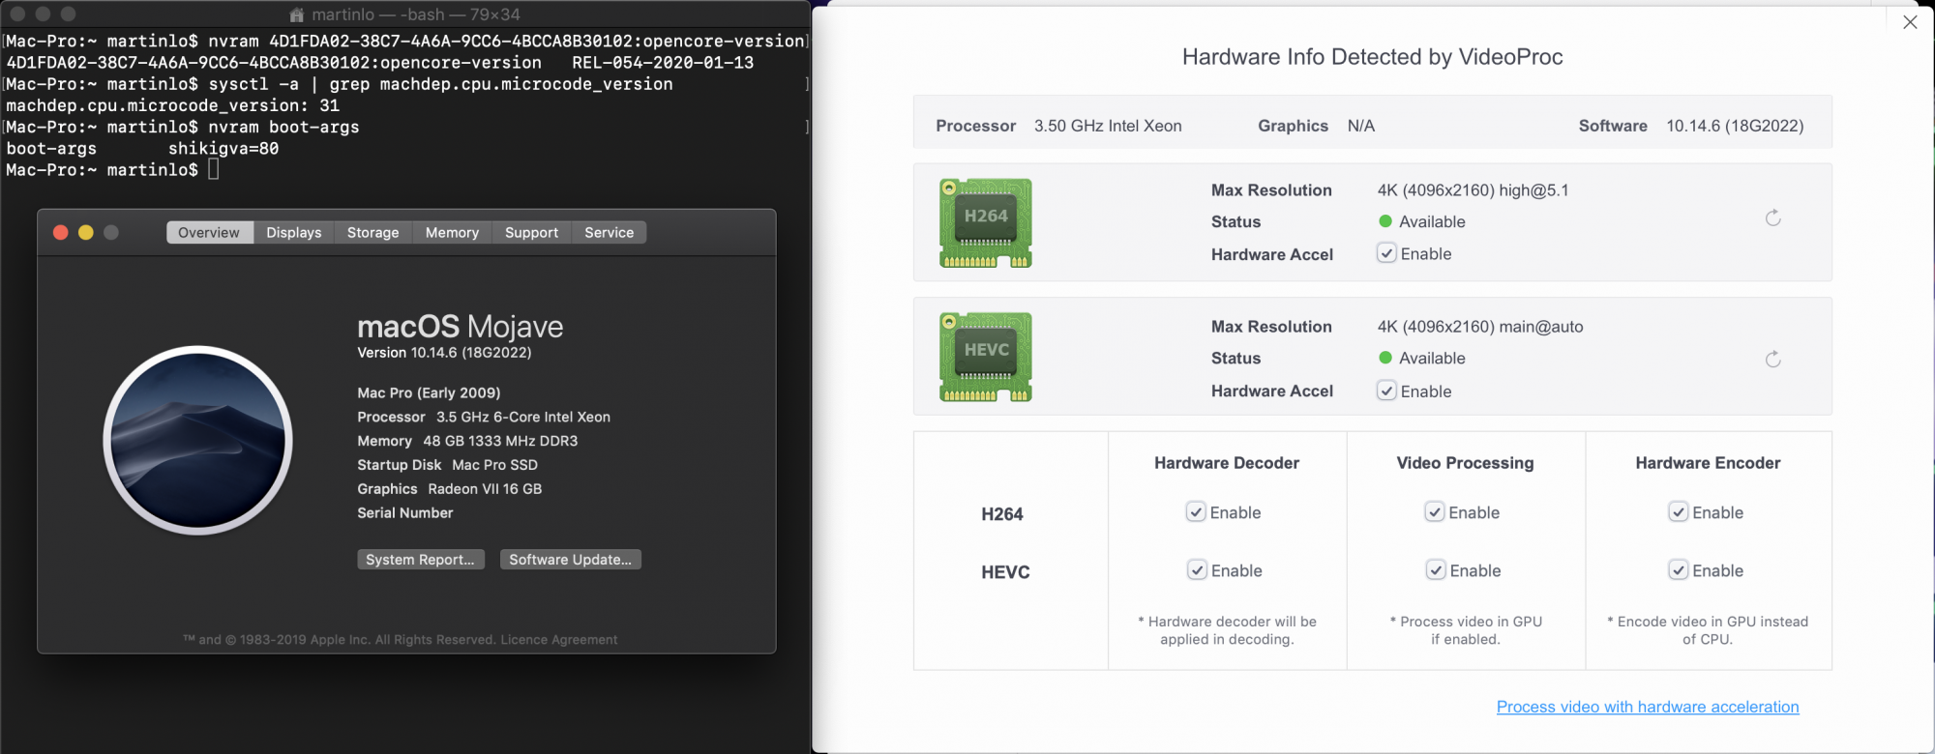1935x754 pixels.
Task: Click the Software Update button
Action: pos(571,560)
